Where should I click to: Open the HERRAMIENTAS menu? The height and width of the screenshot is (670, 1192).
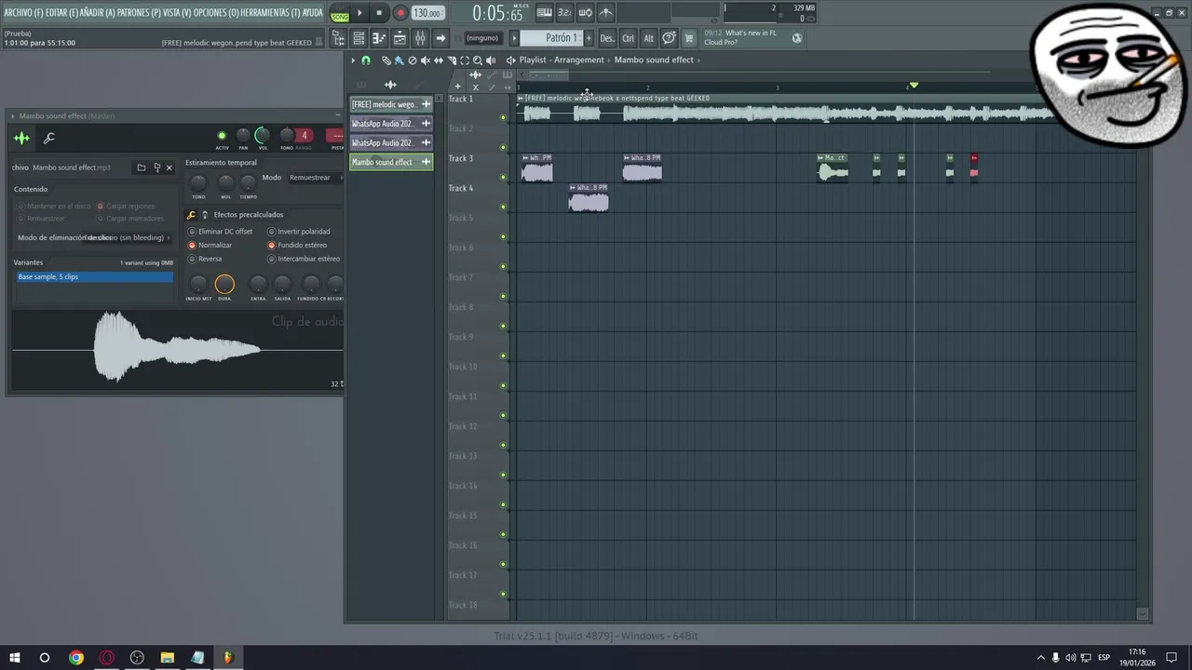click(x=270, y=12)
